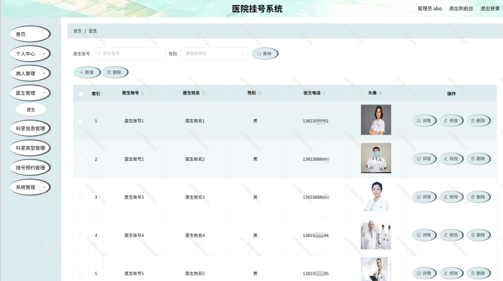
Task: Expand the 系统管理 sidebar menu
Action: point(30,187)
